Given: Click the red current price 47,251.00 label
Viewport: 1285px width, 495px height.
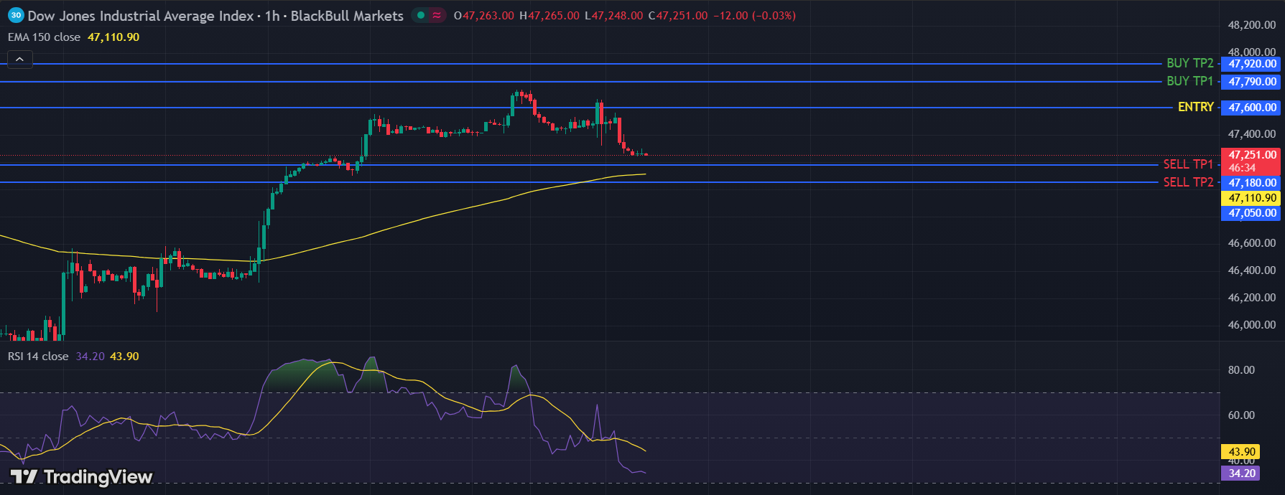Looking at the screenshot, I should click(x=1252, y=155).
